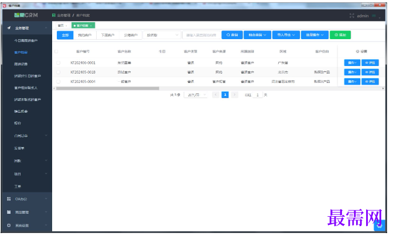Click customer number KF202406-0001 cell

tap(83, 63)
